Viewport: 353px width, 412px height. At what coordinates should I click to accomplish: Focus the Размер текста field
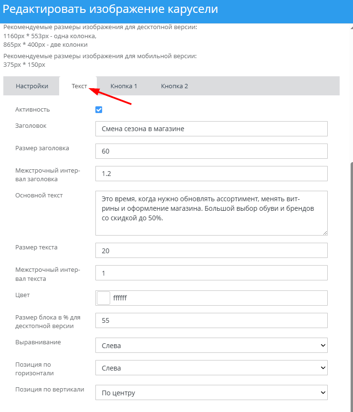(211, 250)
